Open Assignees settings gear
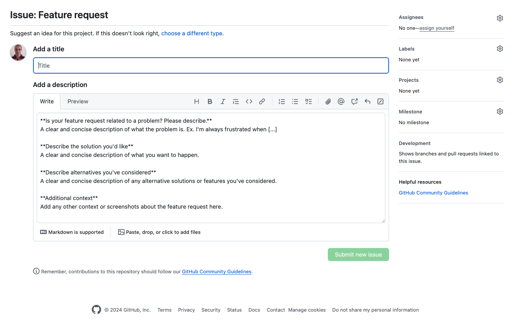Viewport: 516px width, 325px height. point(500,18)
